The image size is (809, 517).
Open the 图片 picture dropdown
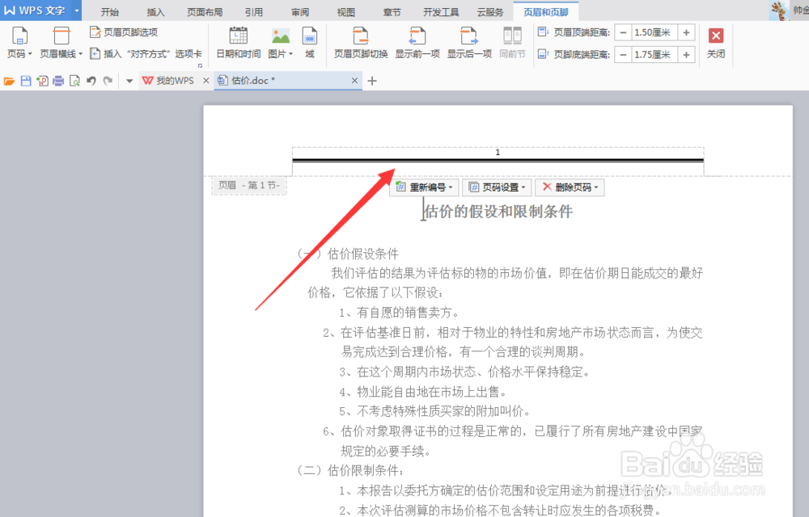pos(281,43)
